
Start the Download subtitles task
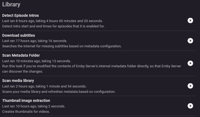click(190, 41)
